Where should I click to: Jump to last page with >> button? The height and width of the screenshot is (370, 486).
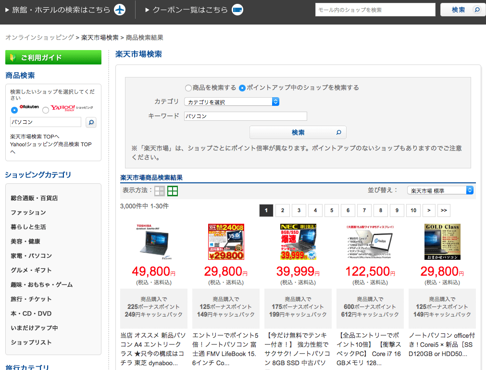click(444, 210)
